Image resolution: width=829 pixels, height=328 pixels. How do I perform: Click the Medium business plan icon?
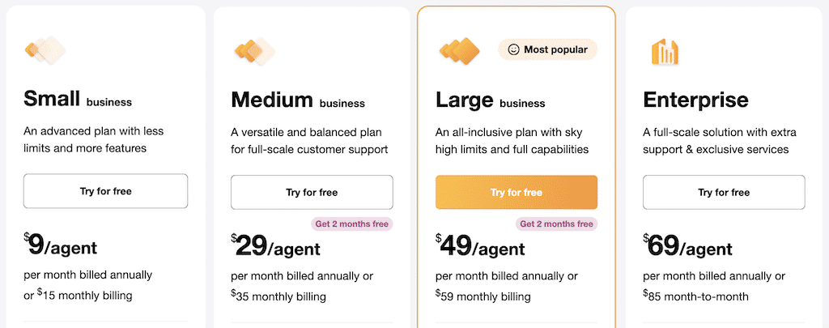pyautogui.click(x=253, y=52)
